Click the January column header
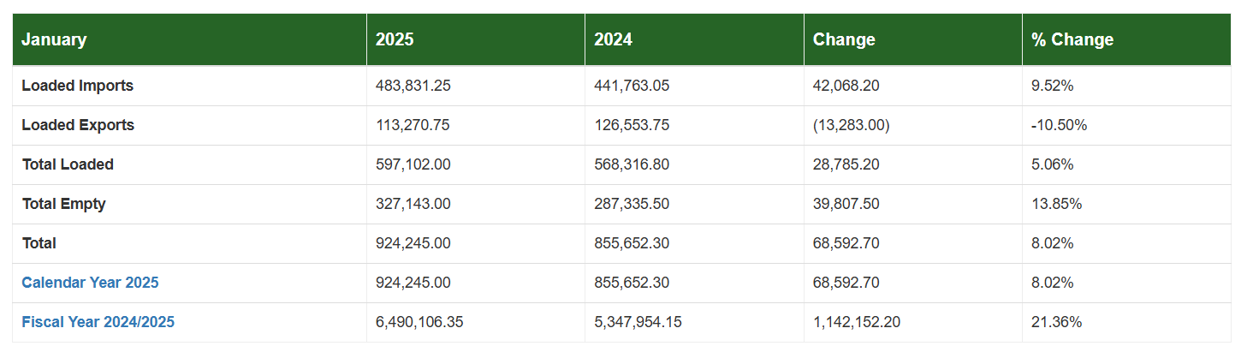The width and height of the screenshot is (1253, 364). pyautogui.click(x=54, y=39)
